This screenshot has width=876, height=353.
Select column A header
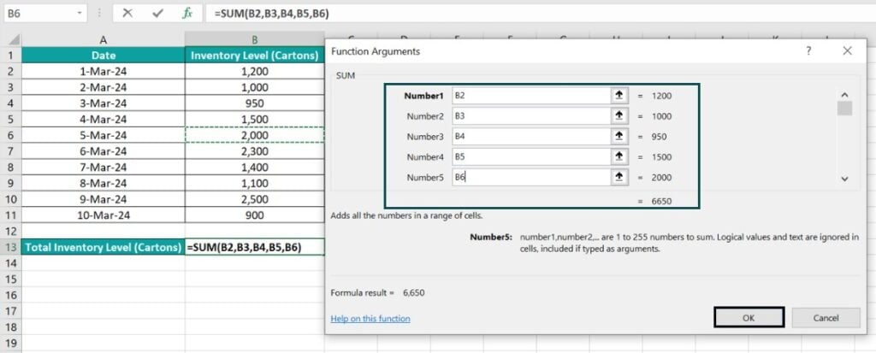click(x=104, y=39)
